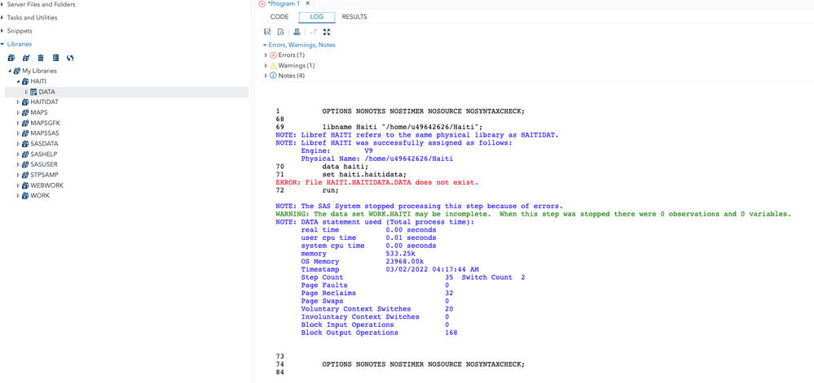The width and height of the screenshot is (814, 383).
Task: Select the LOG tab
Action: click(x=317, y=16)
